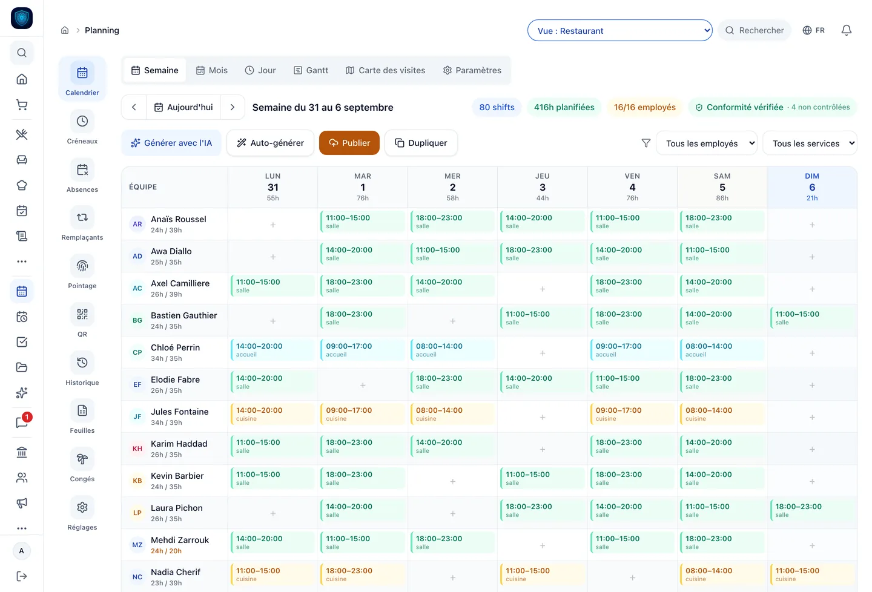Click the Dupliquer button
Screen dimensions: 872x592
coord(421,143)
